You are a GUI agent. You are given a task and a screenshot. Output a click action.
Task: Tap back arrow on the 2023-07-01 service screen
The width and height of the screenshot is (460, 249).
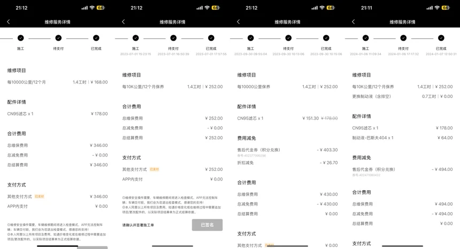tap(123, 22)
